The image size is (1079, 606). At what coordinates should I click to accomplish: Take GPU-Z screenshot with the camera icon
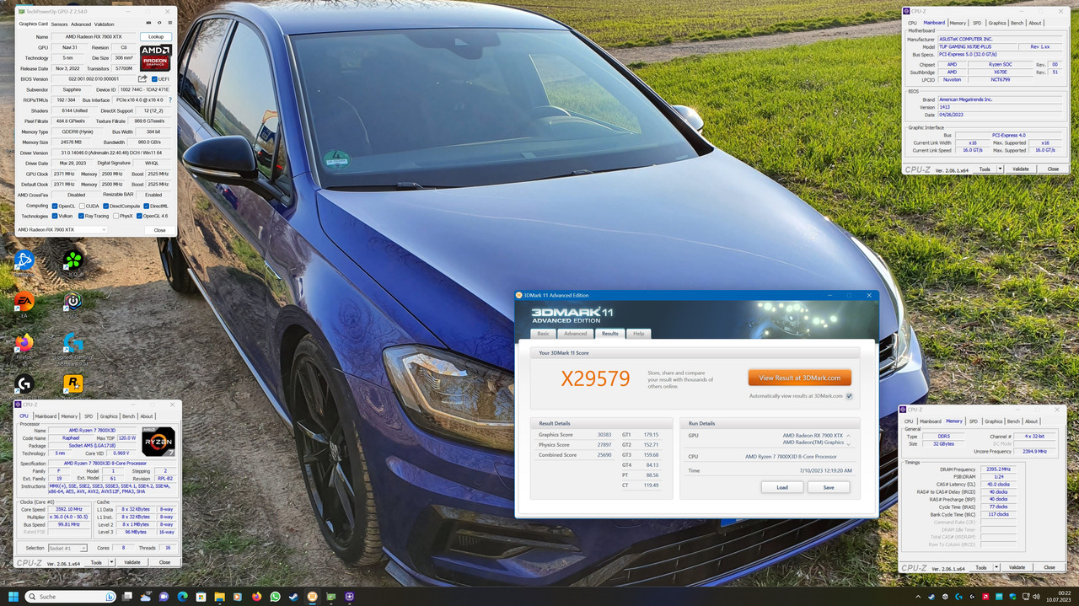coord(148,24)
